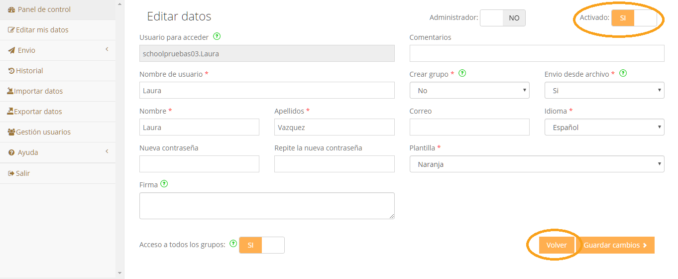Click help icon next to Crear grupo
This screenshot has height=279, width=678.
coord(462,73)
